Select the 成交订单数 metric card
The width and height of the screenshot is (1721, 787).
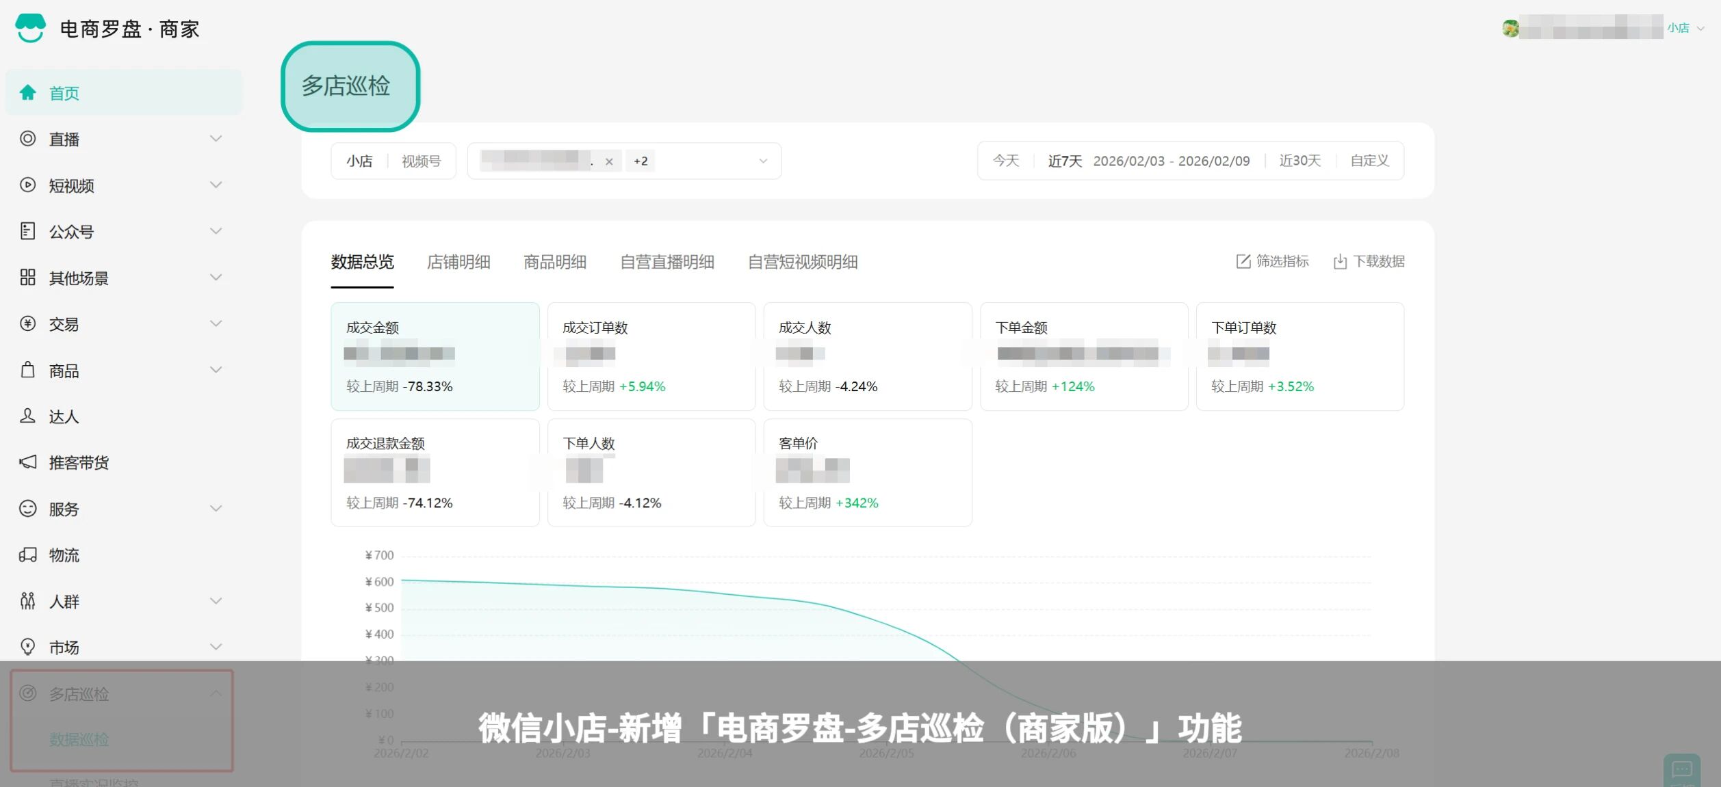pos(651,356)
